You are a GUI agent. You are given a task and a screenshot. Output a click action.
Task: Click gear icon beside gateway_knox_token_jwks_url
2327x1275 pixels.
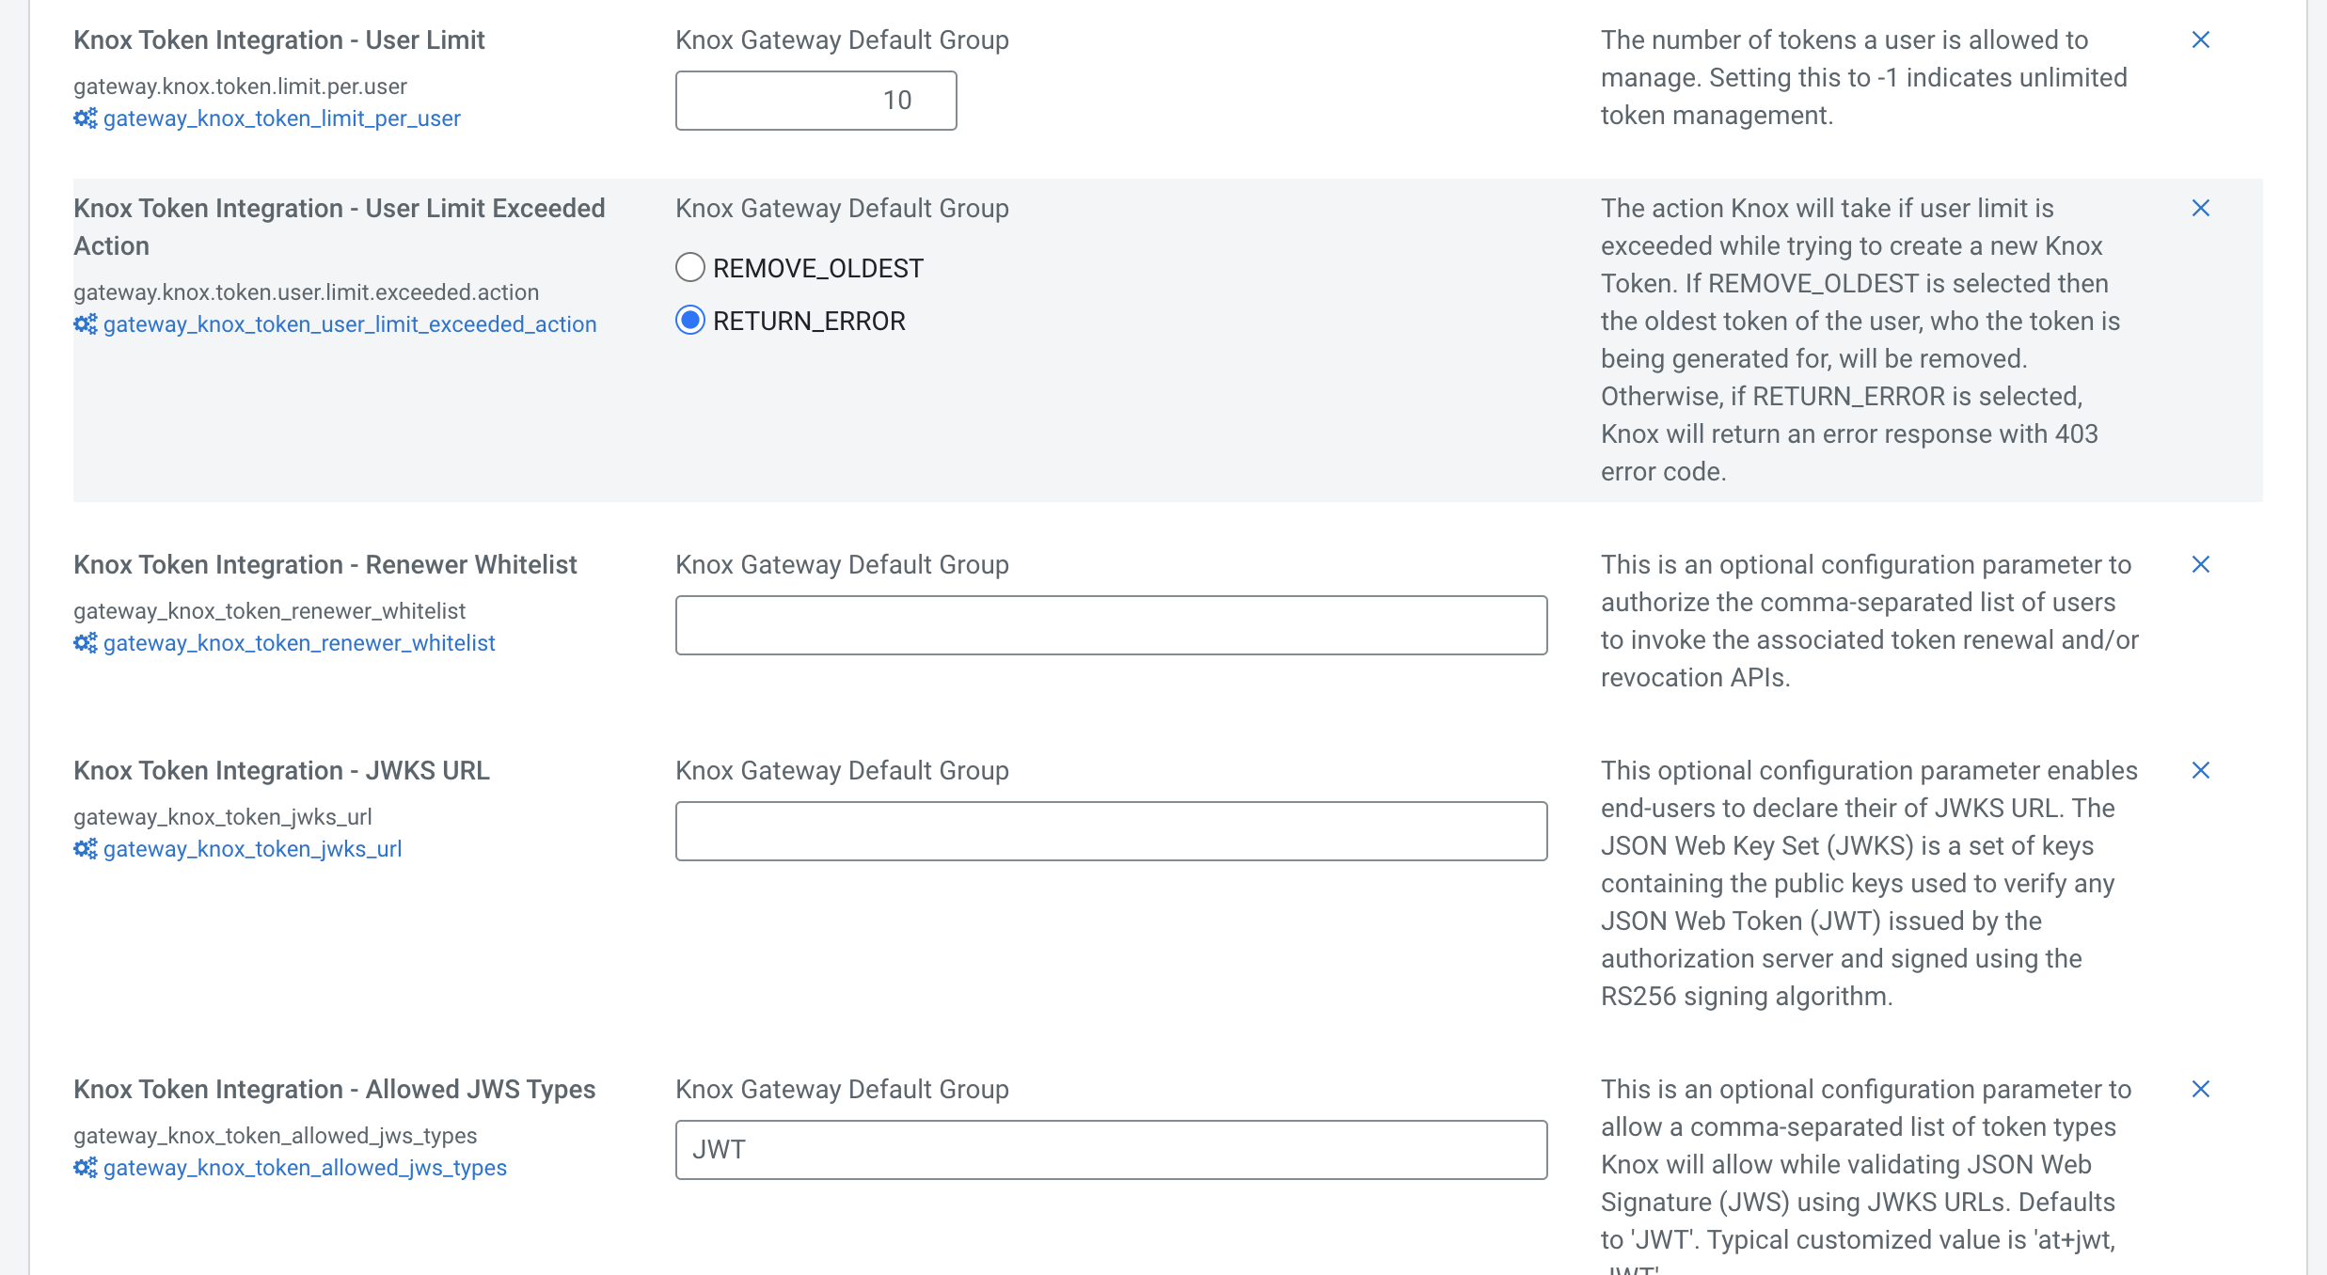pos(85,849)
